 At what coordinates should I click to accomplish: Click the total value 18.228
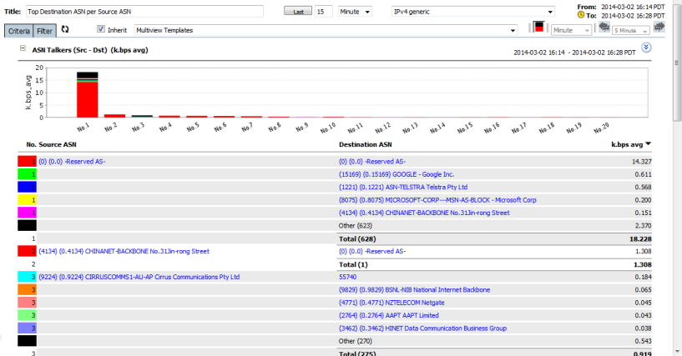point(641,238)
